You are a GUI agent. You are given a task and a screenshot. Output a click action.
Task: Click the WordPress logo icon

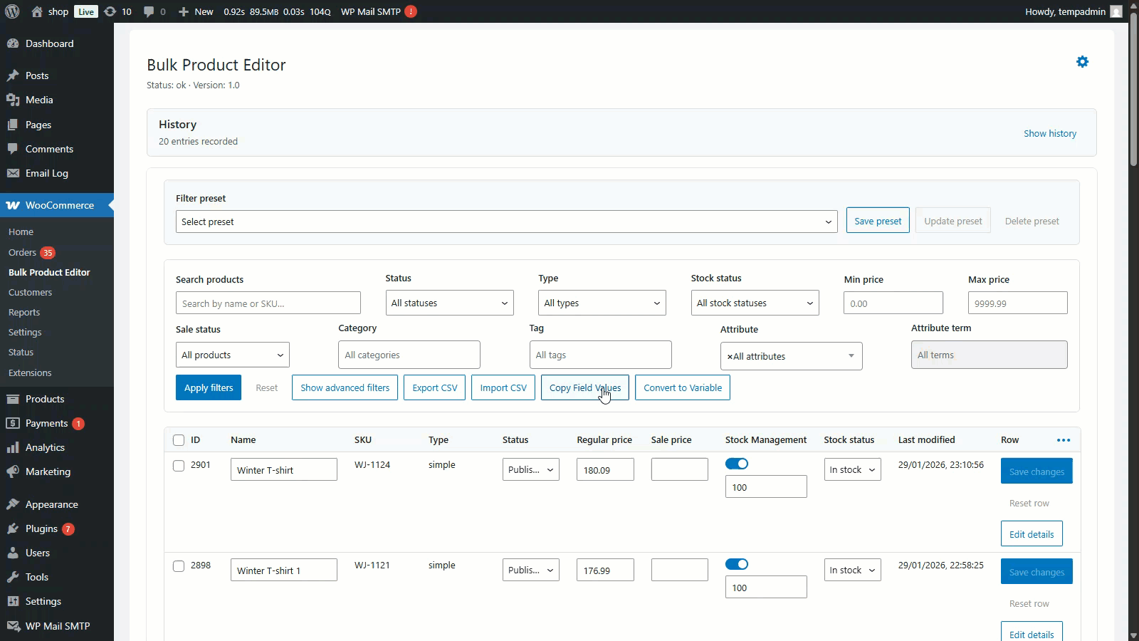click(x=12, y=11)
